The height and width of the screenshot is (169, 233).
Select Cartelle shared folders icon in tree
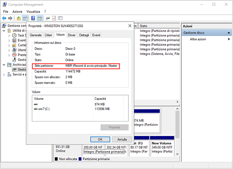point(14,45)
